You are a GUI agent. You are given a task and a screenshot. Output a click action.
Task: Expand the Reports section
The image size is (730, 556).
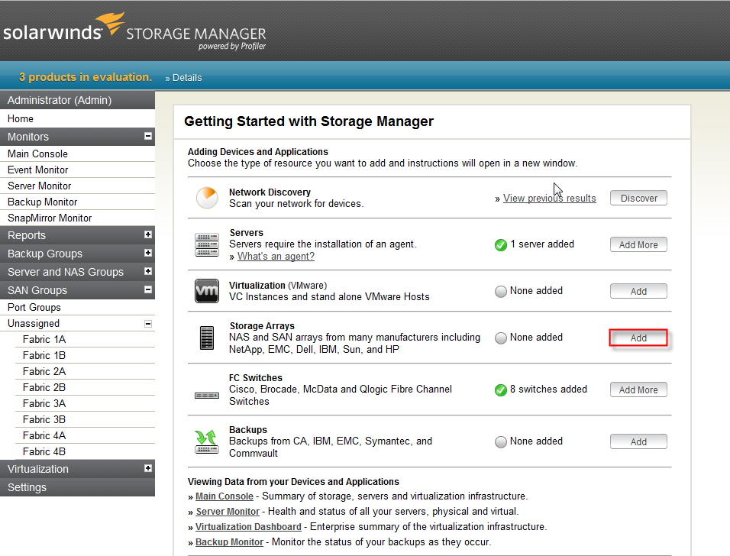pyautogui.click(x=149, y=235)
